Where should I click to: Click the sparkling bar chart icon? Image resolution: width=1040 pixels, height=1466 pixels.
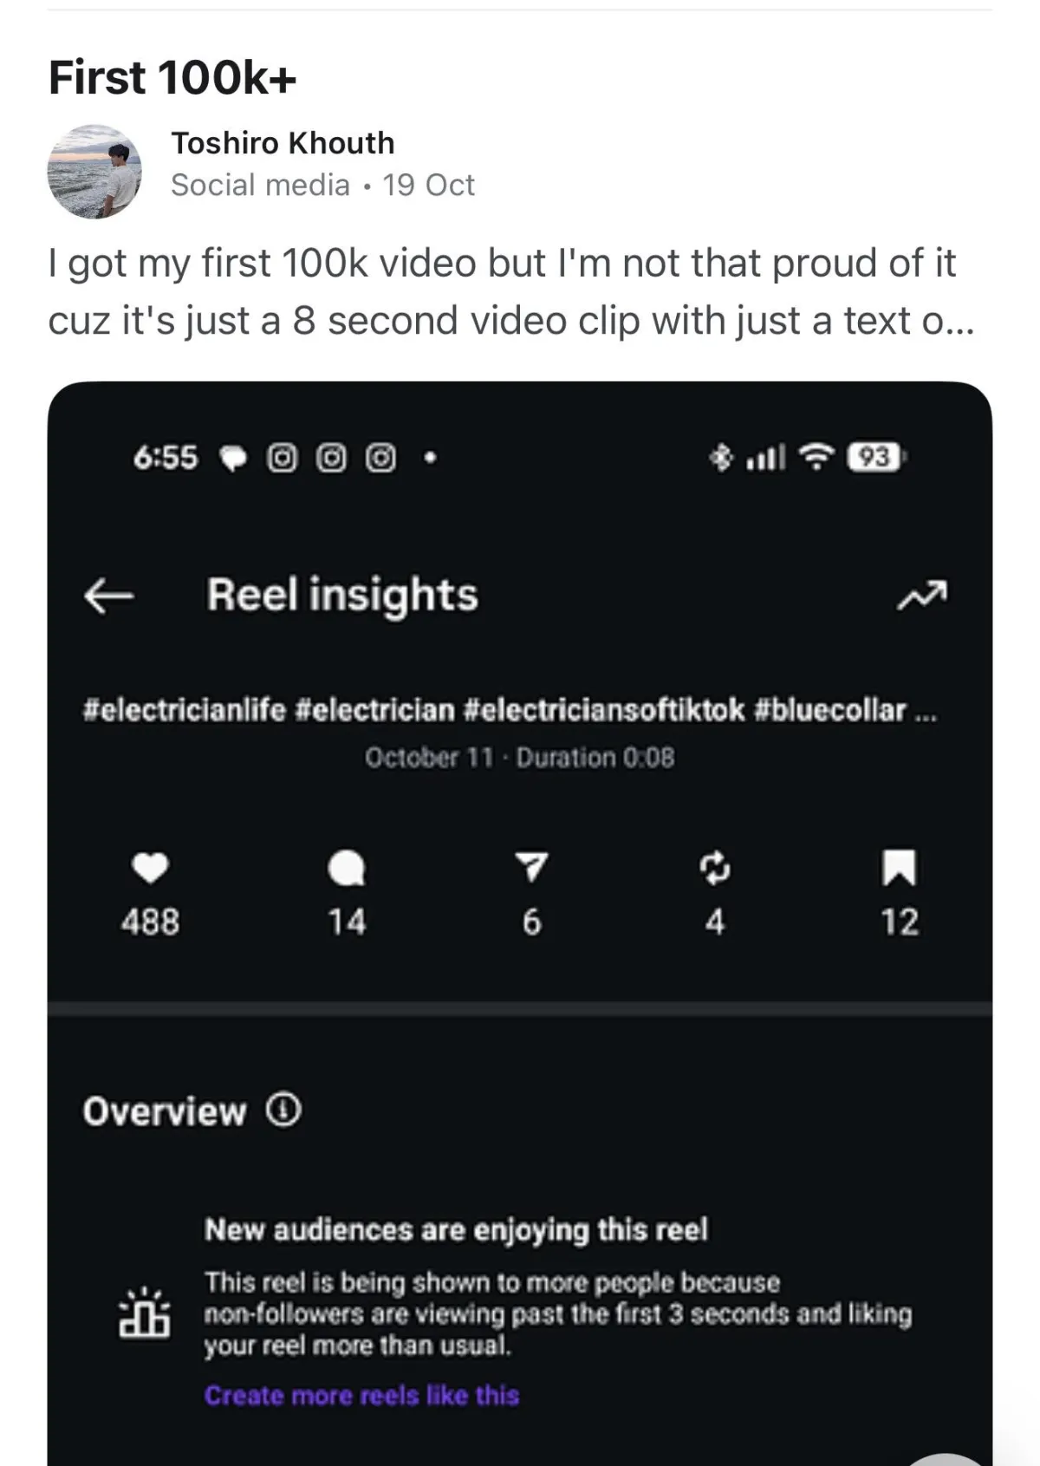click(144, 1313)
